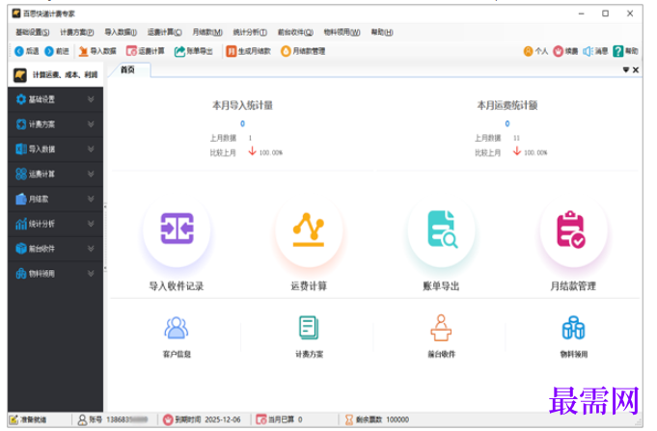This screenshot has width=657, height=431.
Task: Click the 前台收件 box icon in sidebar
Action: click(x=21, y=249)
